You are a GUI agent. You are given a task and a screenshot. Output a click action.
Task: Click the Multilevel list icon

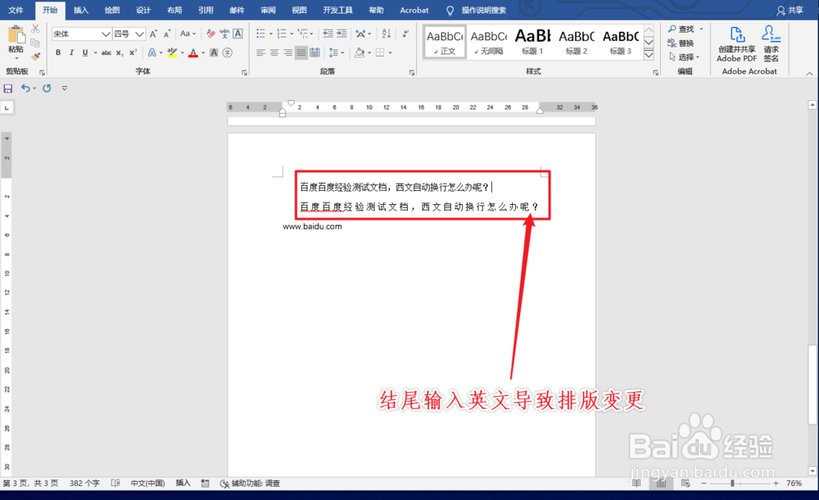(302, 34)
